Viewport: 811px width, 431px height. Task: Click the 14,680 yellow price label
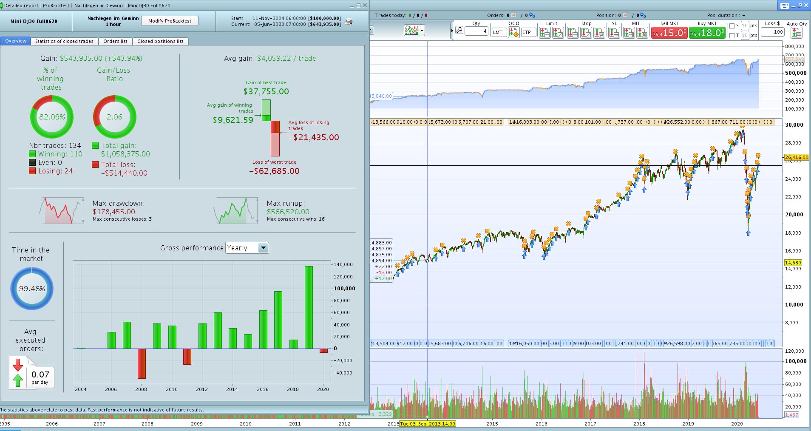(793, 263)
